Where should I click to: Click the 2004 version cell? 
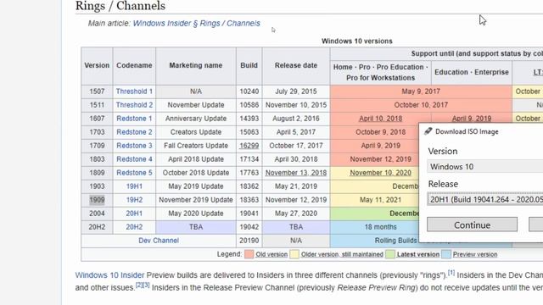point(97,213)
